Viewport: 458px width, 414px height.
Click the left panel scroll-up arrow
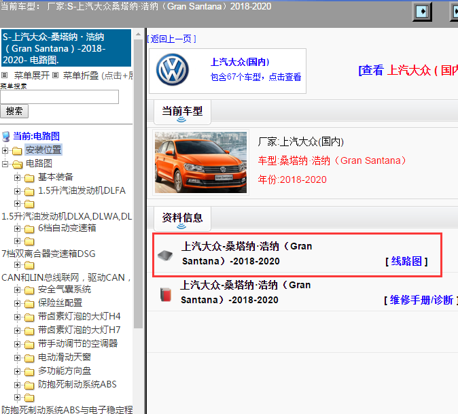[x=138, y=35]
